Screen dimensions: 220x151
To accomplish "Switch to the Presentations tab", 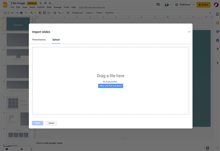I will (39, 39).
